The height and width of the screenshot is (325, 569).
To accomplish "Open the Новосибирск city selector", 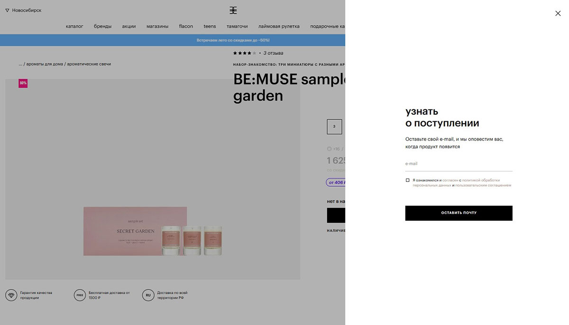I will coord(23,10).
